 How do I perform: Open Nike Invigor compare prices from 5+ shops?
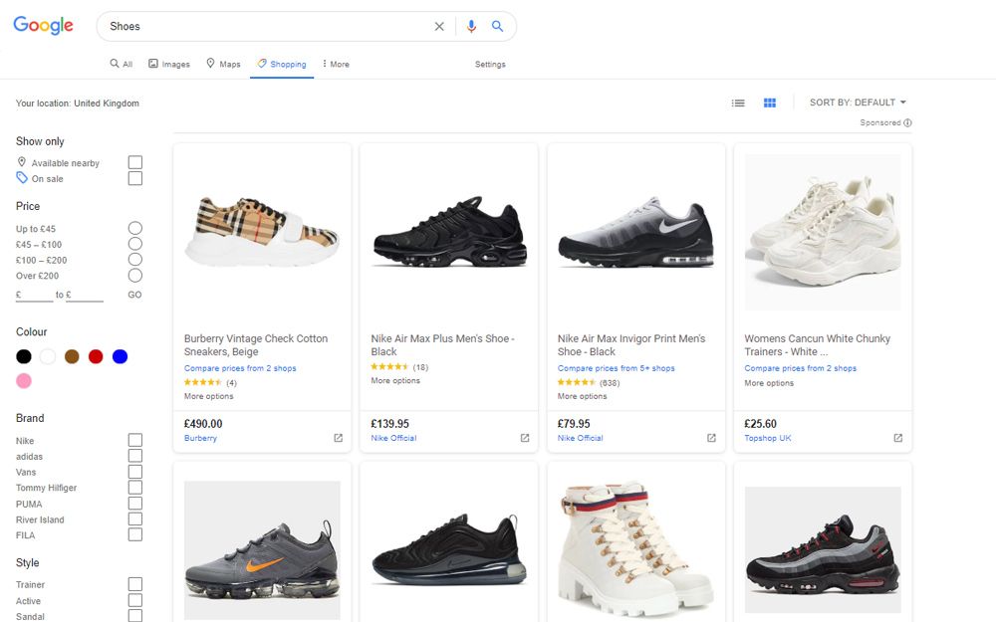617,368
